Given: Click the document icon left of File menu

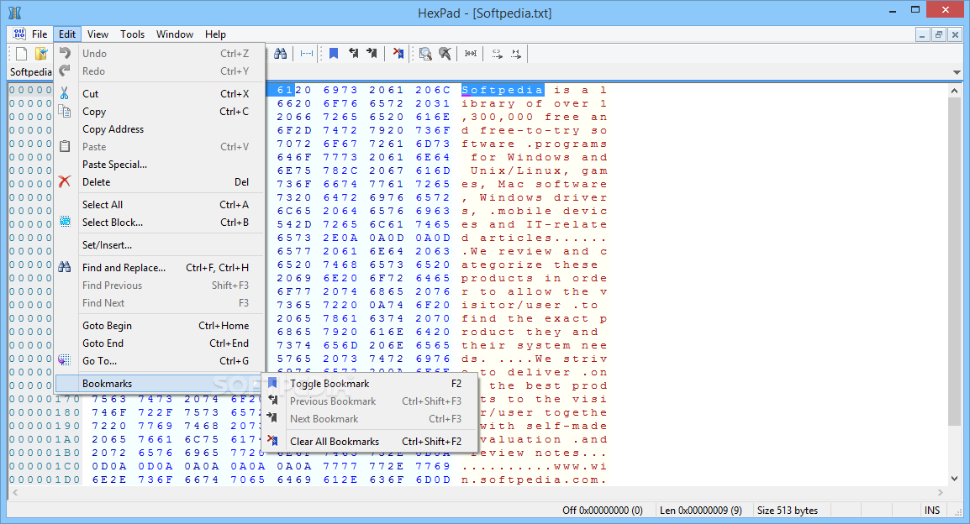Looking at the screenshot, I should [20, 34].
